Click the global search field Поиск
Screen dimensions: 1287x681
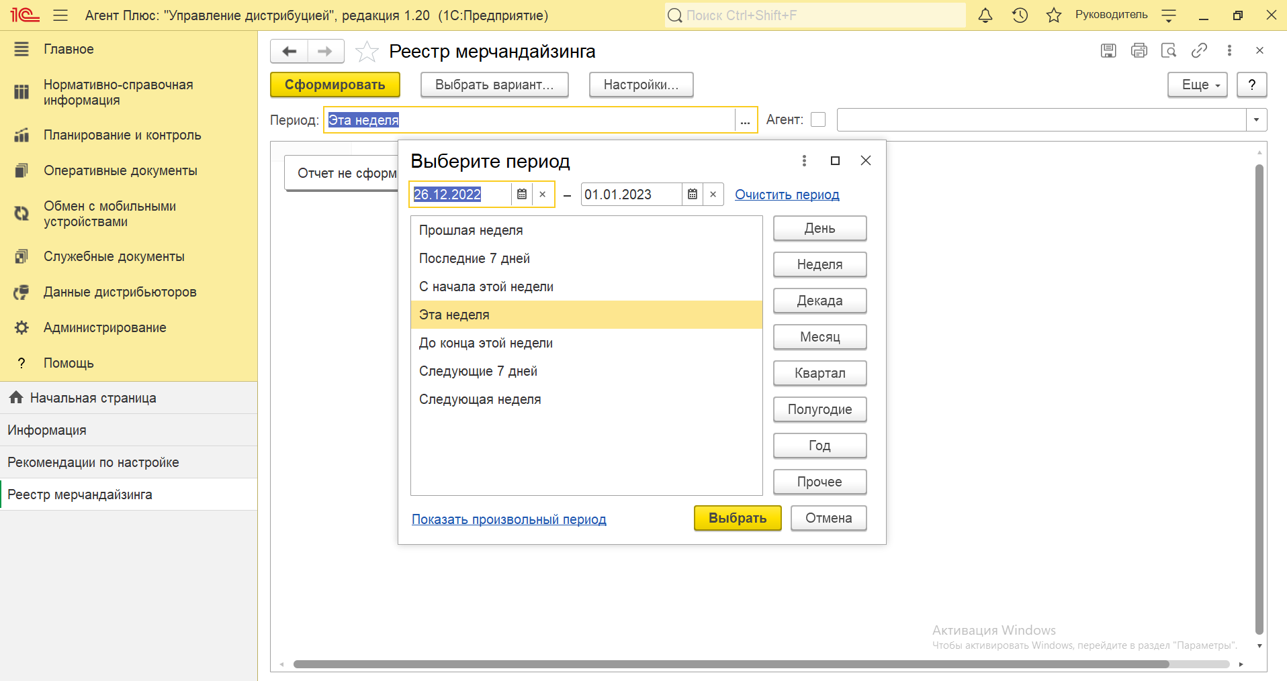pos(815,15)
